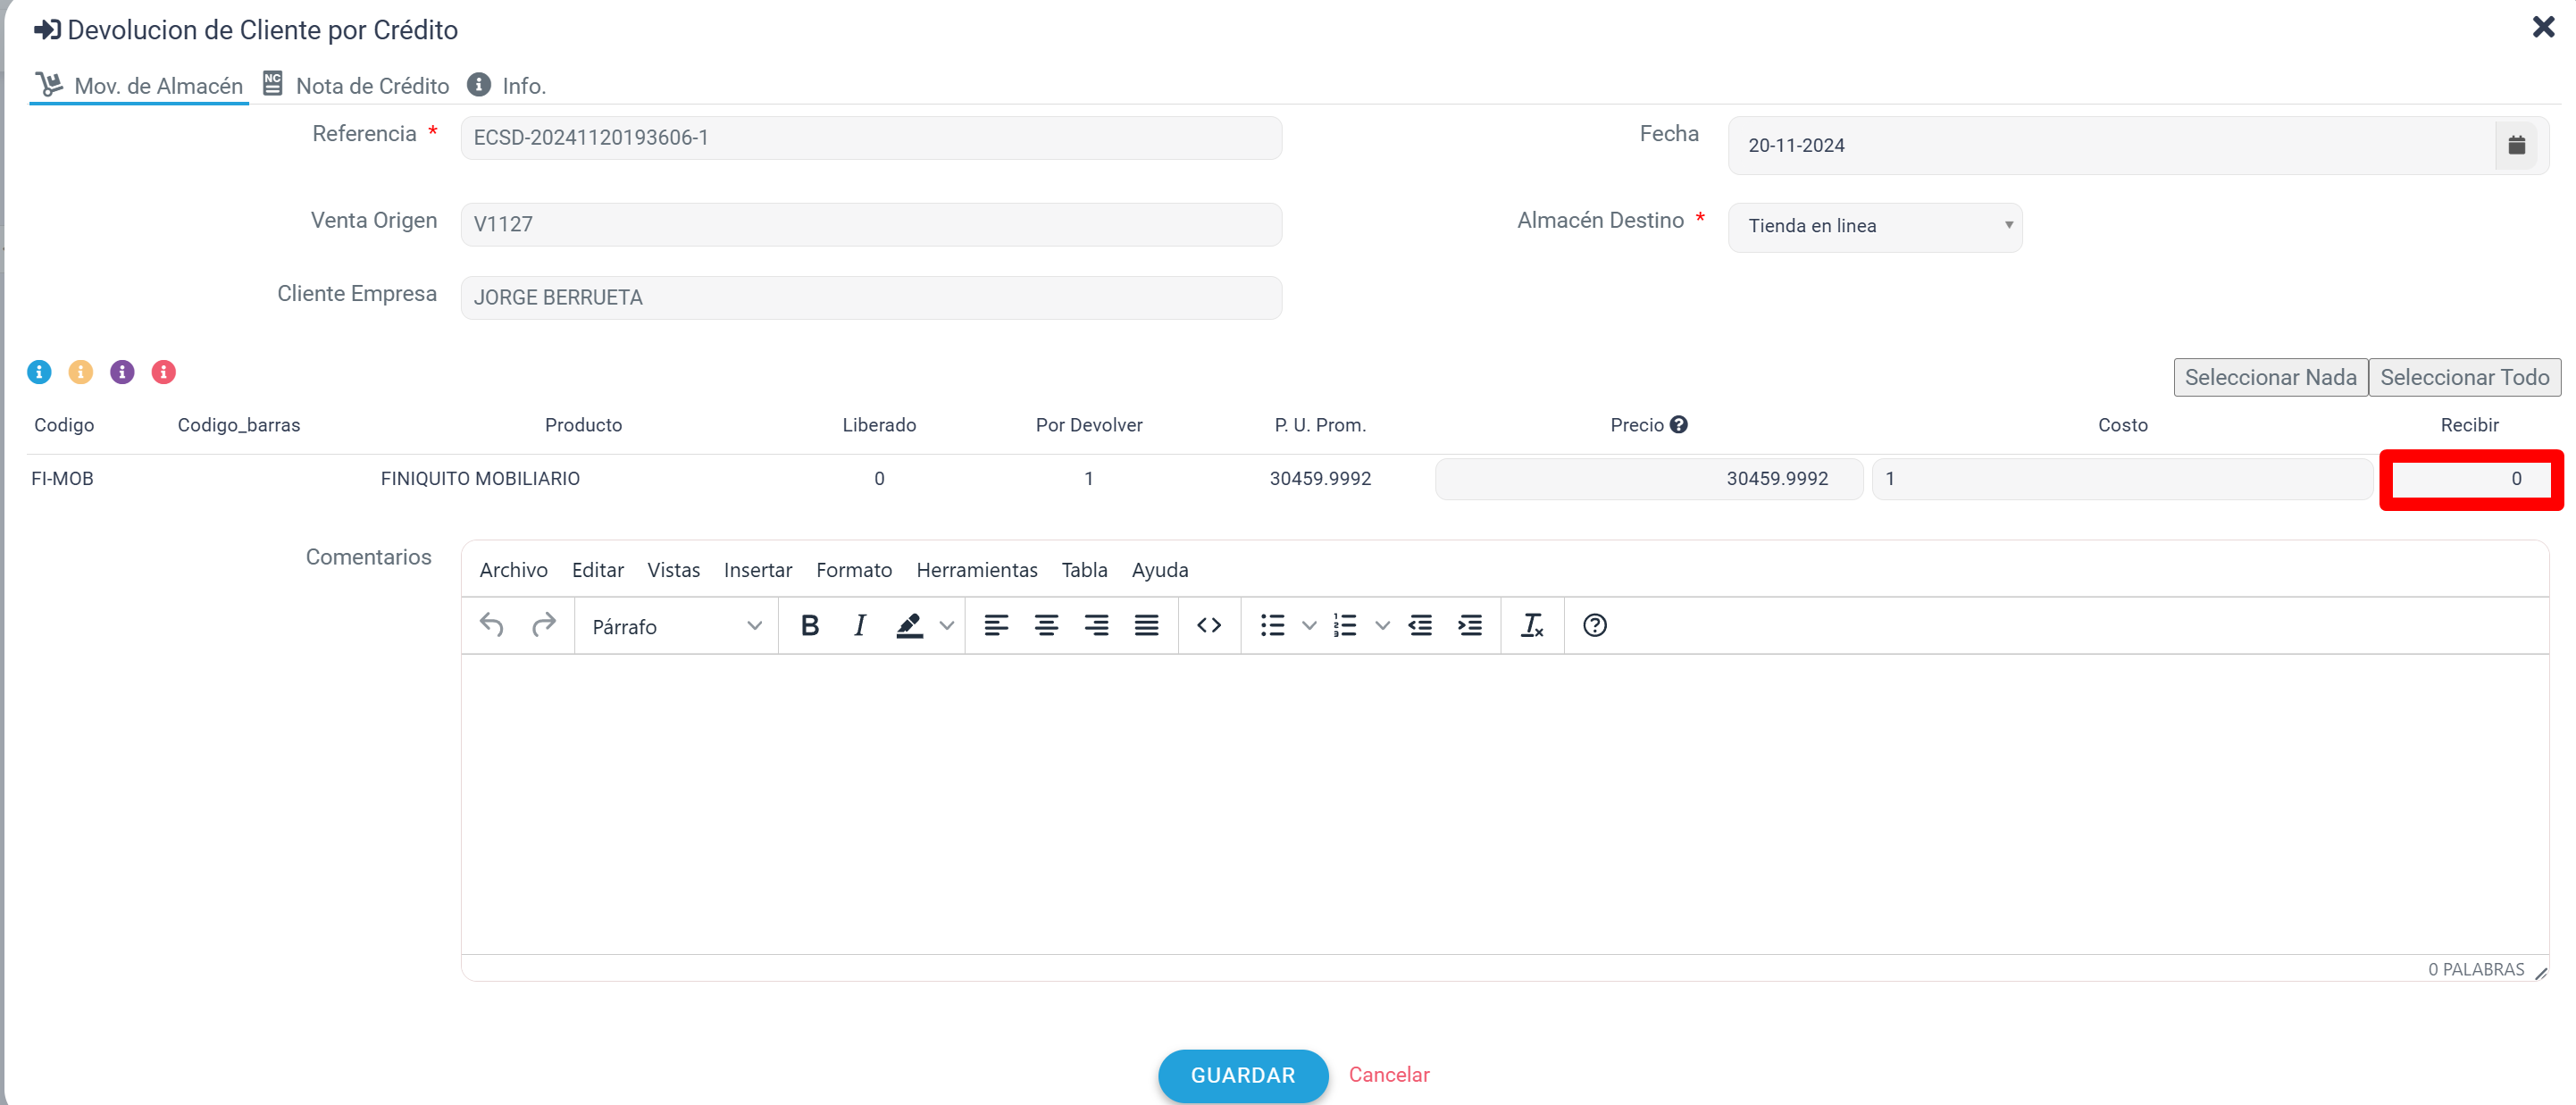Click the GUARDAR button

coord(1243,1075)
